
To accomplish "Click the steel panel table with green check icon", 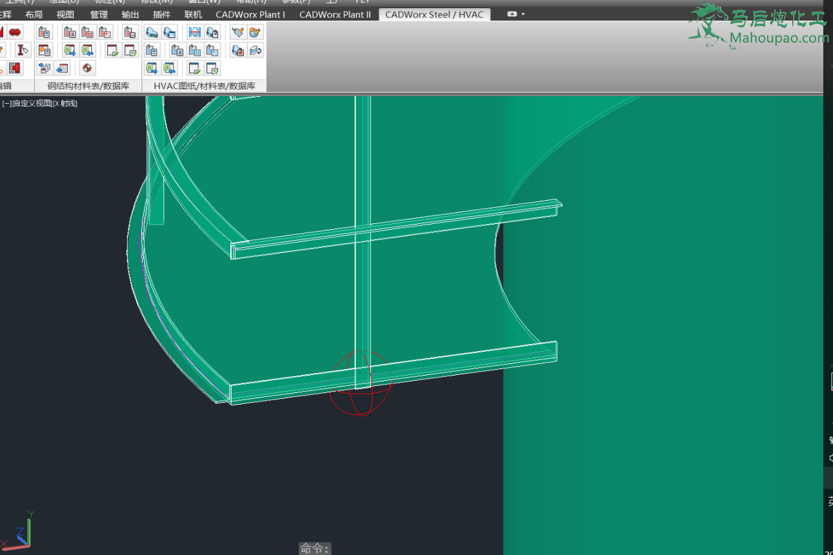I will click(112, 50).
